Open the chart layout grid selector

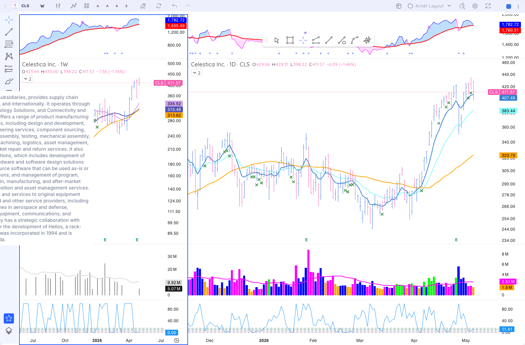(x=399, y=6)
